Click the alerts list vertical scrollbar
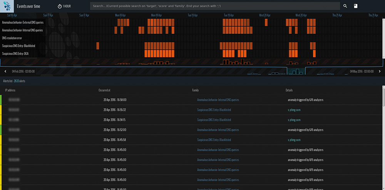 click(x=383, y=100)
